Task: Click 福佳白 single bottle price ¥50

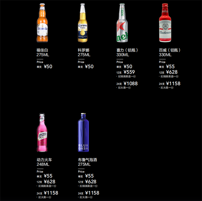Action: click(x=48, y=67)
